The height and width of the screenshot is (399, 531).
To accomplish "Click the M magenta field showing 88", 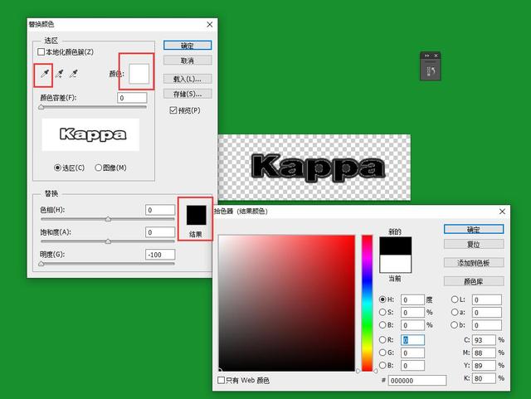I will point(484,353).
